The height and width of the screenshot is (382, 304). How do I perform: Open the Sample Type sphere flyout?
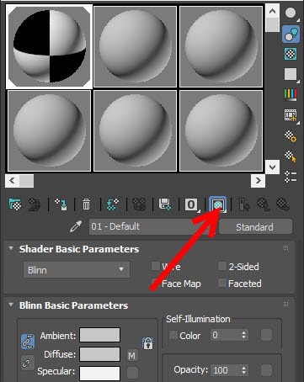[x=291, y=13]
